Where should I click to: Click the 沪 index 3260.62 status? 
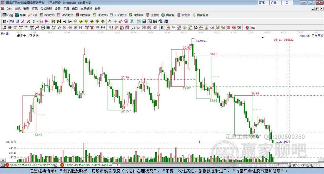click(x=31, y=165)
